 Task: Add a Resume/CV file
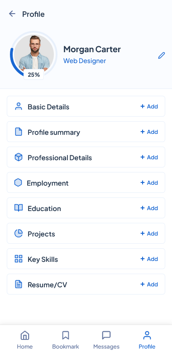pyautogui.click(x=149, y=284)
